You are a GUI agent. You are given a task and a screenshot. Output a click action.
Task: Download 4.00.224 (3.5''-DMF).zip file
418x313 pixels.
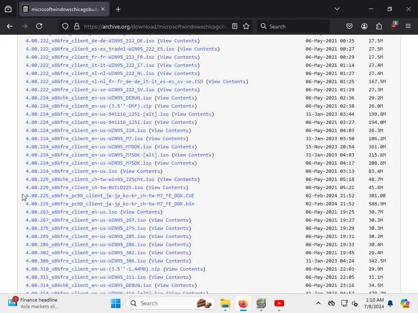89,106
